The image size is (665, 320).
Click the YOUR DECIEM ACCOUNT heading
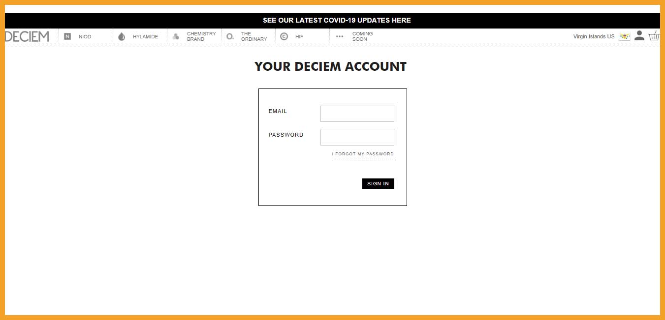point(331,67)
